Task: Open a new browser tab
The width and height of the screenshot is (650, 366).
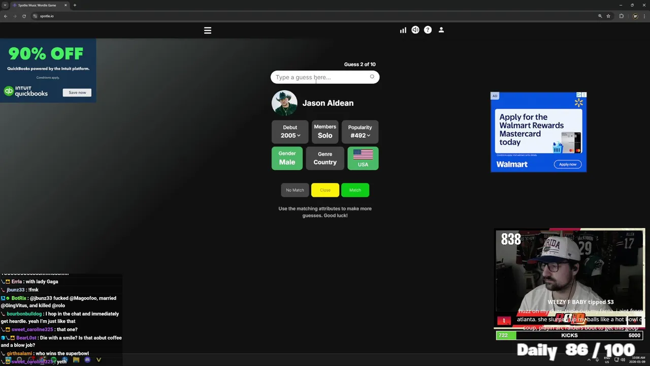Action: (75, 5)
